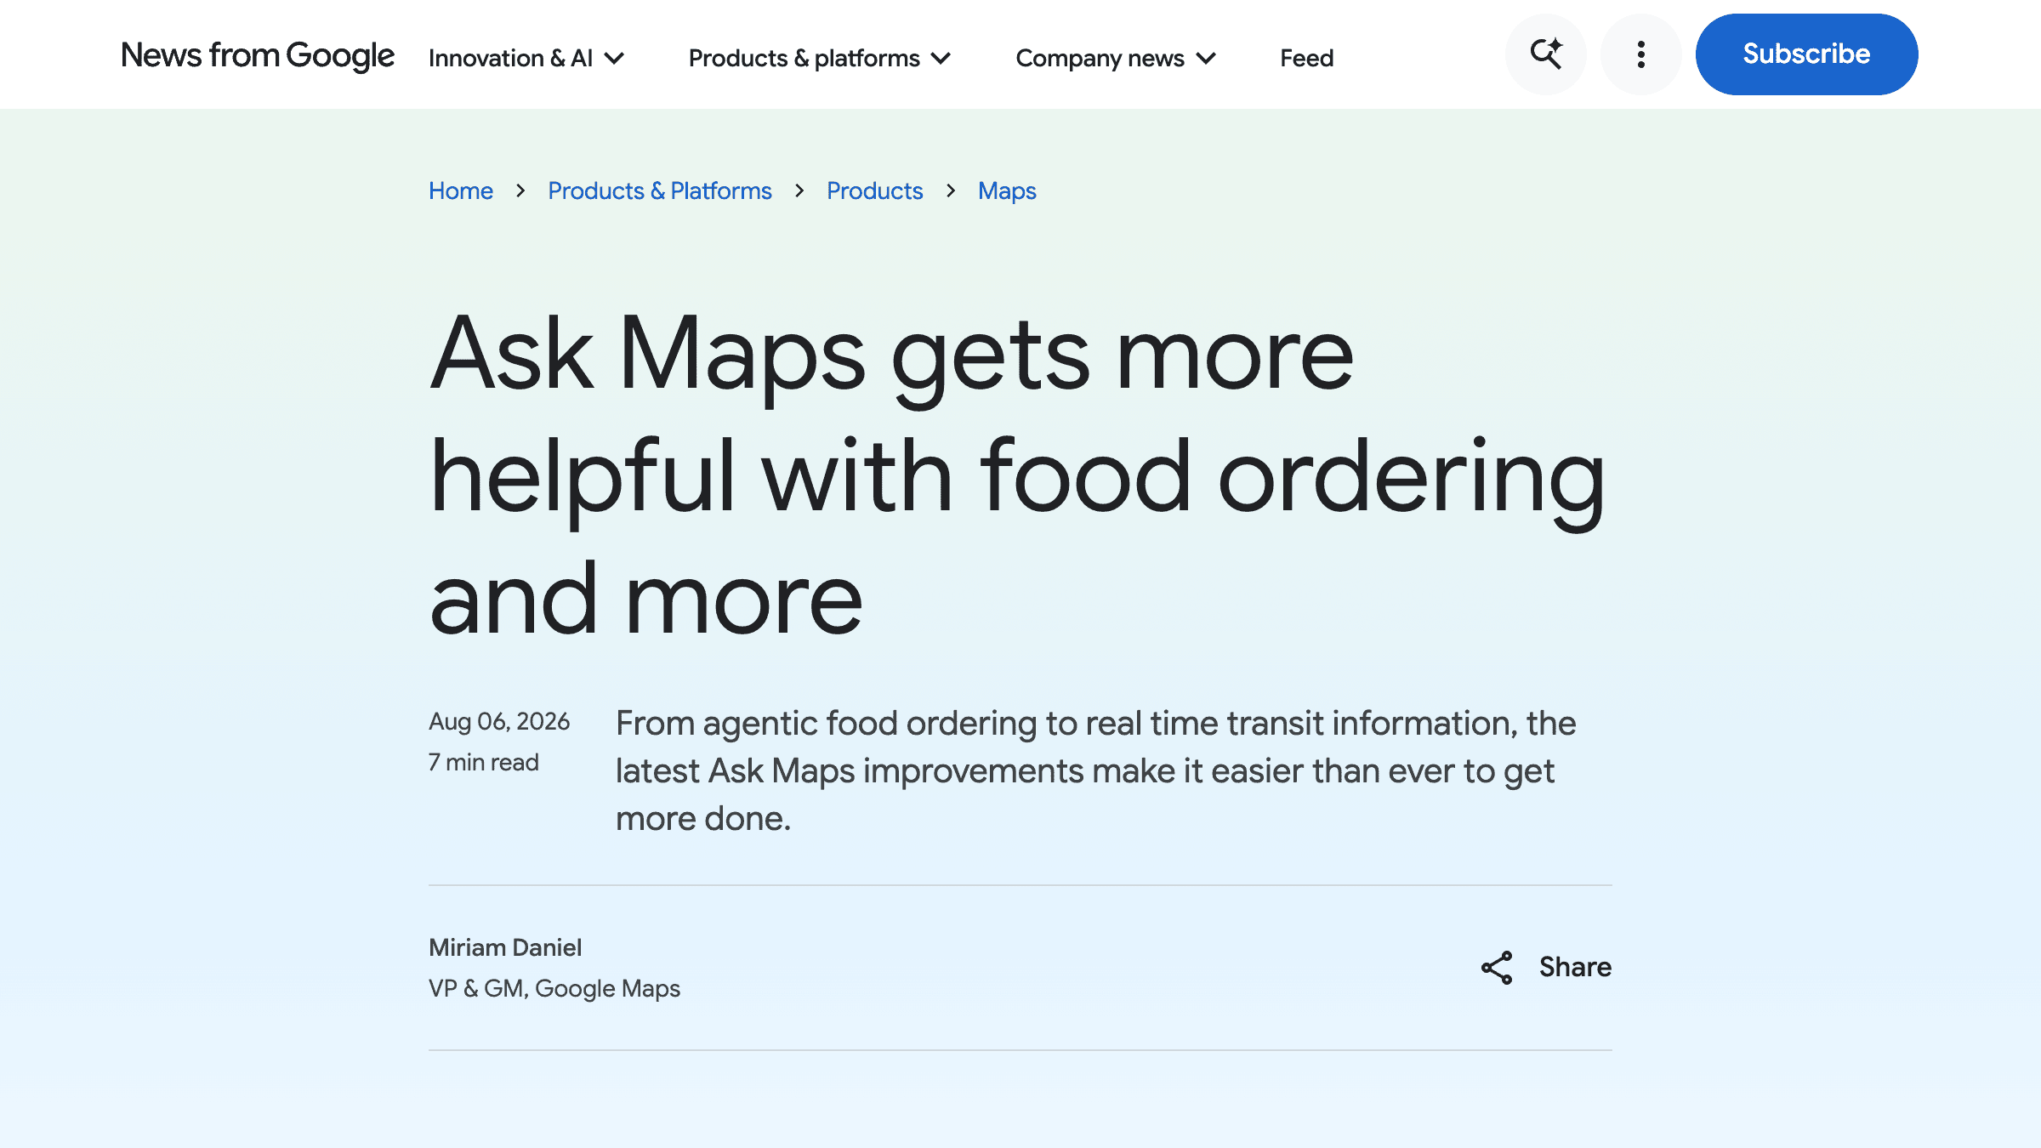Open the Products breadcrumb link
The height and width of the screenshot is (1148, 2041).
(x=874, y=190)
